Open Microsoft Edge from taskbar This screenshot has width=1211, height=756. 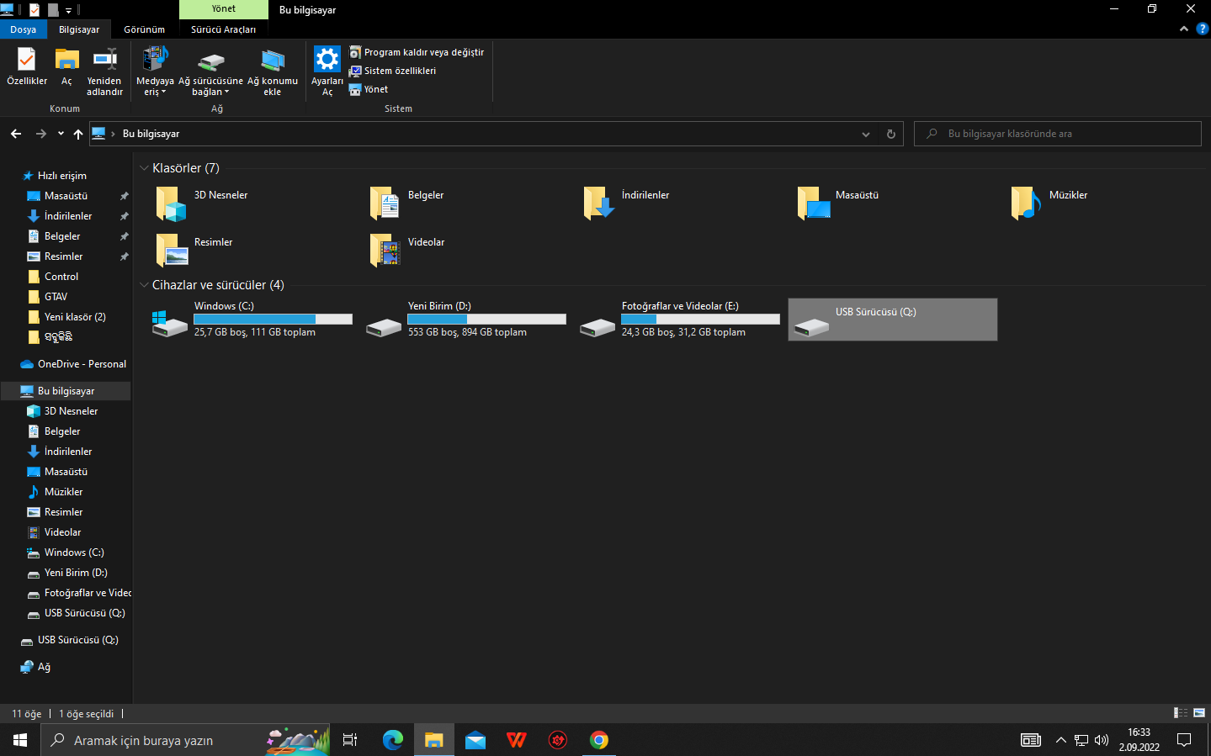[x=393, y=740]
